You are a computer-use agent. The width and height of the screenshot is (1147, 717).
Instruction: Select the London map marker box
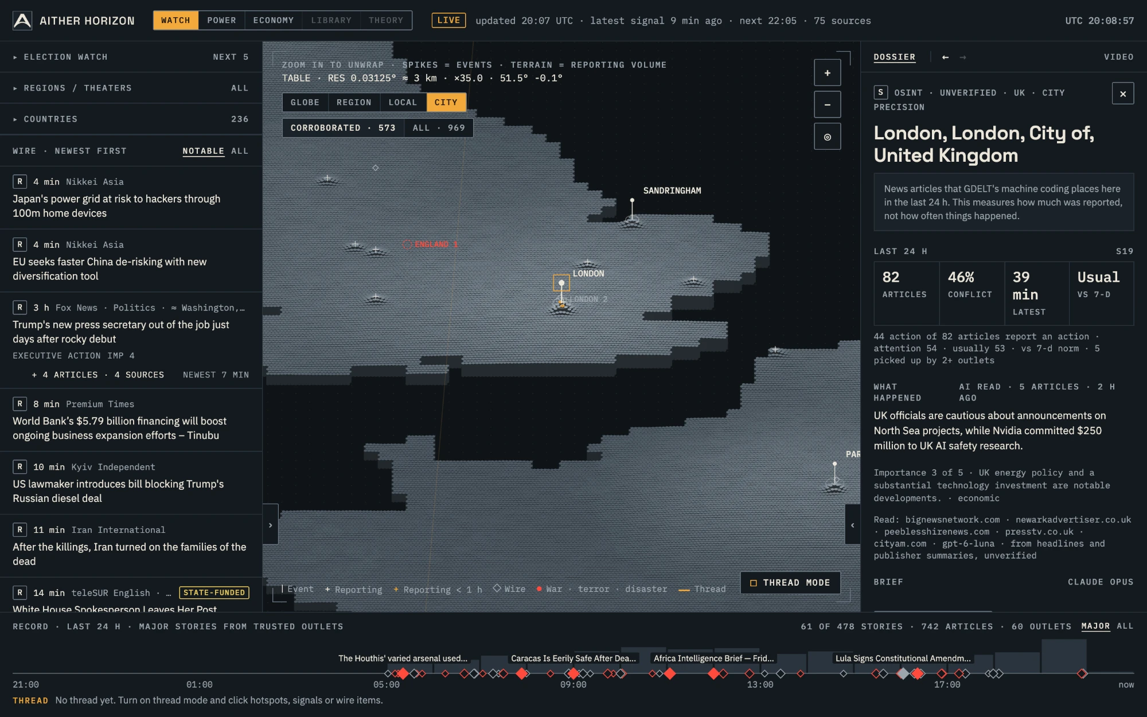click(561, 283)
